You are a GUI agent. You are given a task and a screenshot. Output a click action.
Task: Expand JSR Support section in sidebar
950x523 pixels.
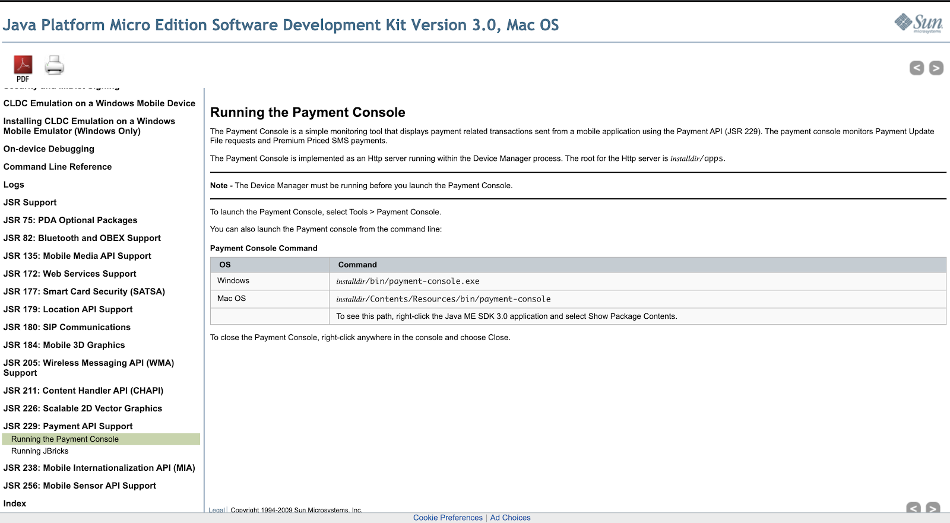coord(30,202)
